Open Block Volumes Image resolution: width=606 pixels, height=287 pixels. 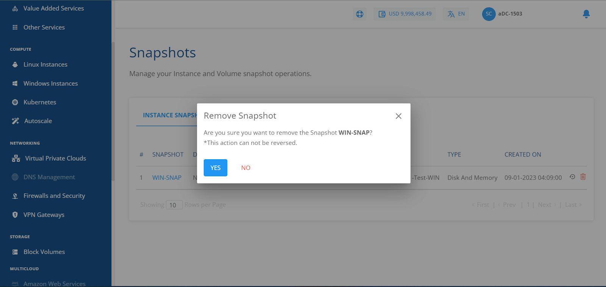[44, 252]
